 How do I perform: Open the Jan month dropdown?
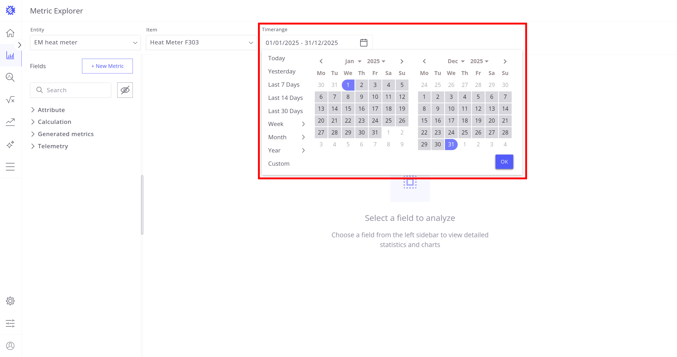point(353,61)
